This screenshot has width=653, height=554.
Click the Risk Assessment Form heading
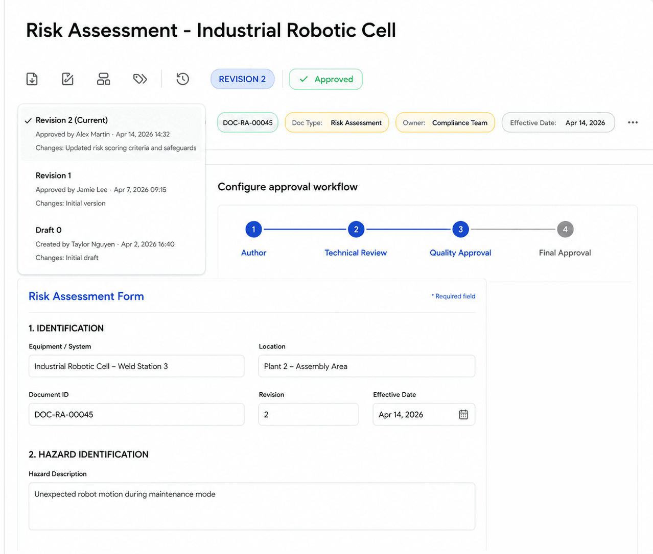pos(86,296)
